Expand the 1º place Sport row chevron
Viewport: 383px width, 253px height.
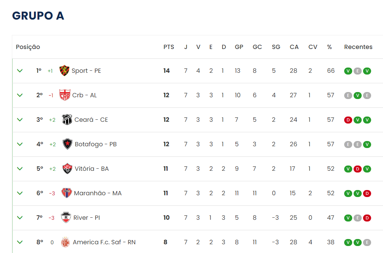[x=20, y=71]
